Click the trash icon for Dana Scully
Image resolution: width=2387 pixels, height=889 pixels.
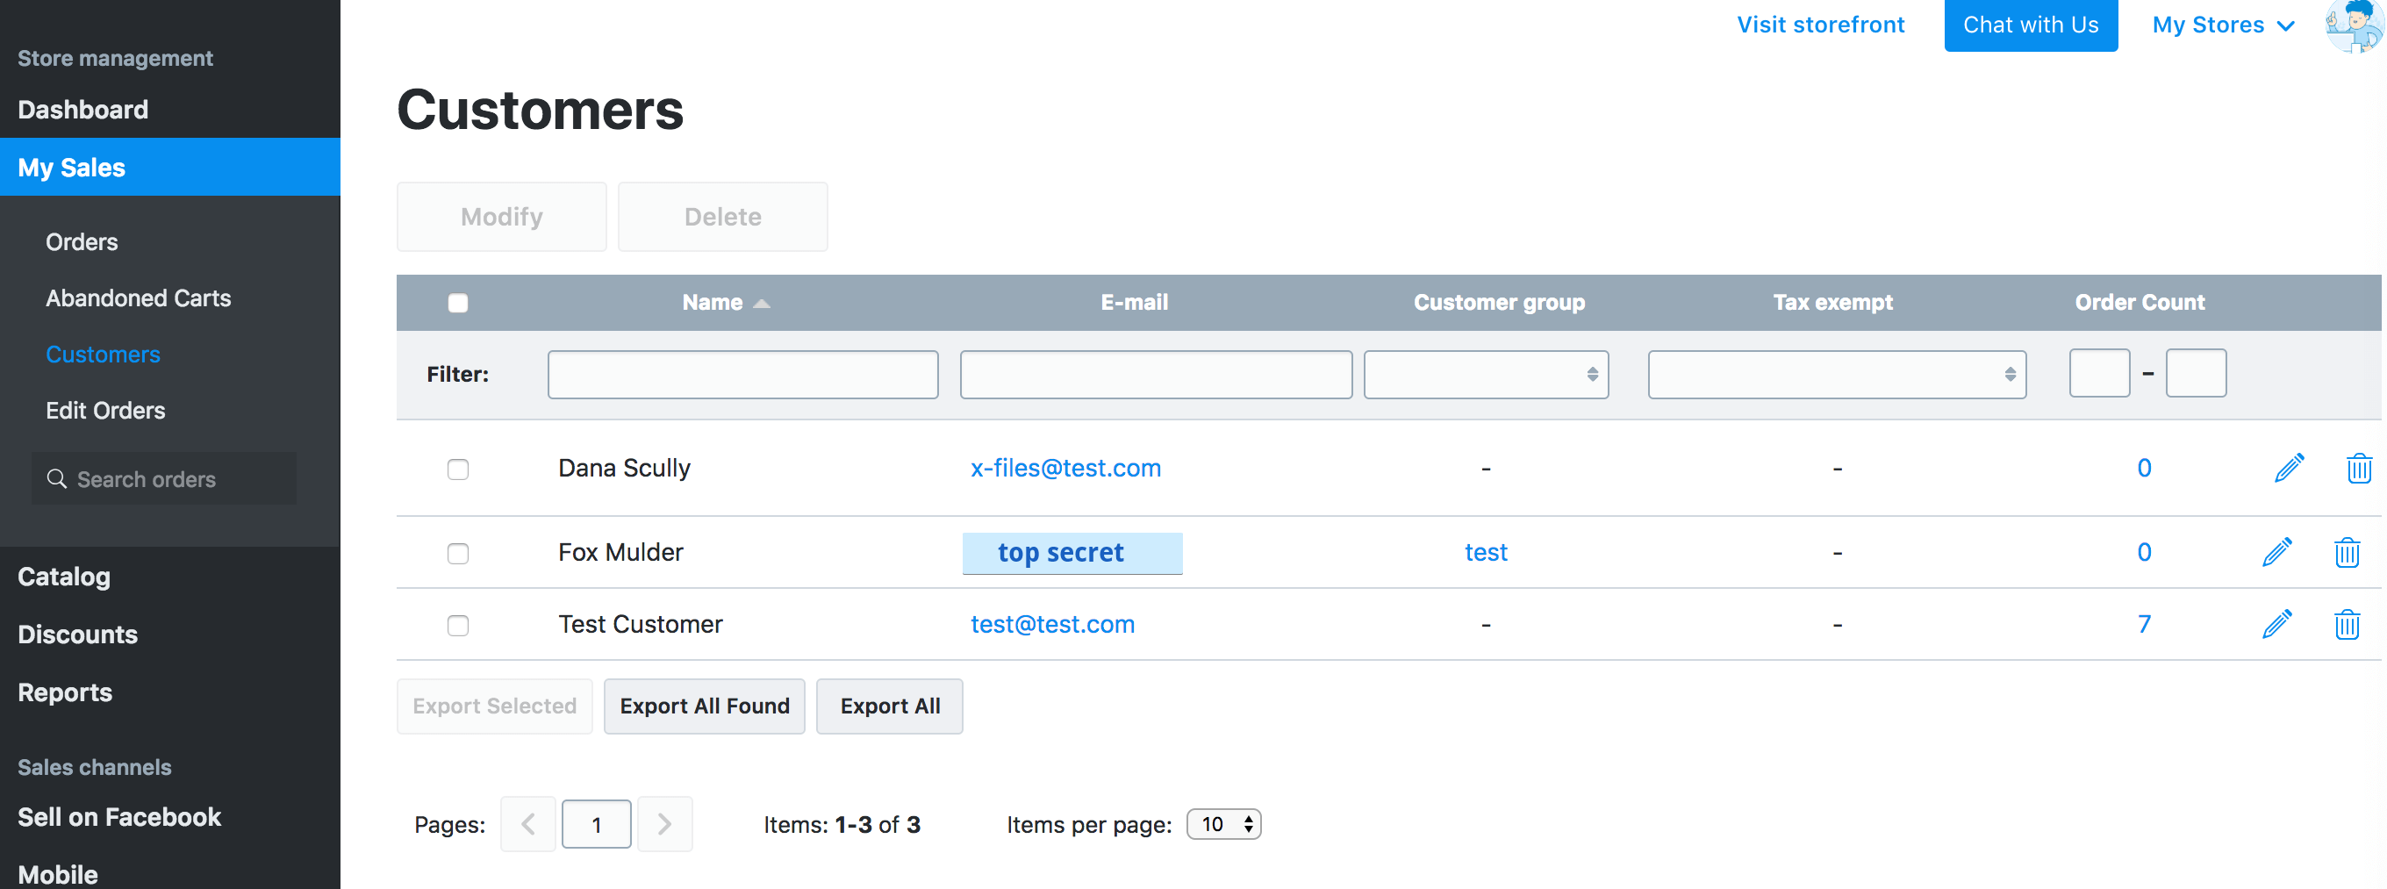[x=2358, y=468]
